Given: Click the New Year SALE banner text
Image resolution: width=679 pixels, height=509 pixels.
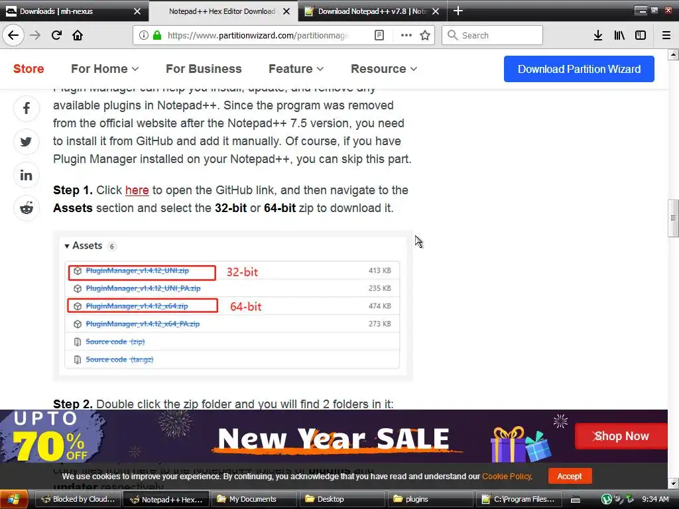Looking at the screenshot, I should point(334,439).
